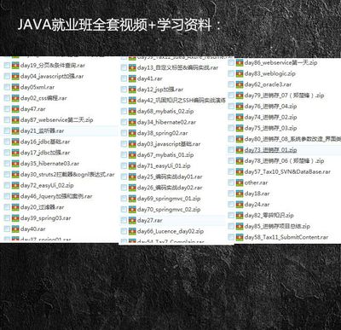Click archive icon beside day17_jdbc .rar
The height and width of the screenshot is (330, 341).
click(x=15, y=153)
